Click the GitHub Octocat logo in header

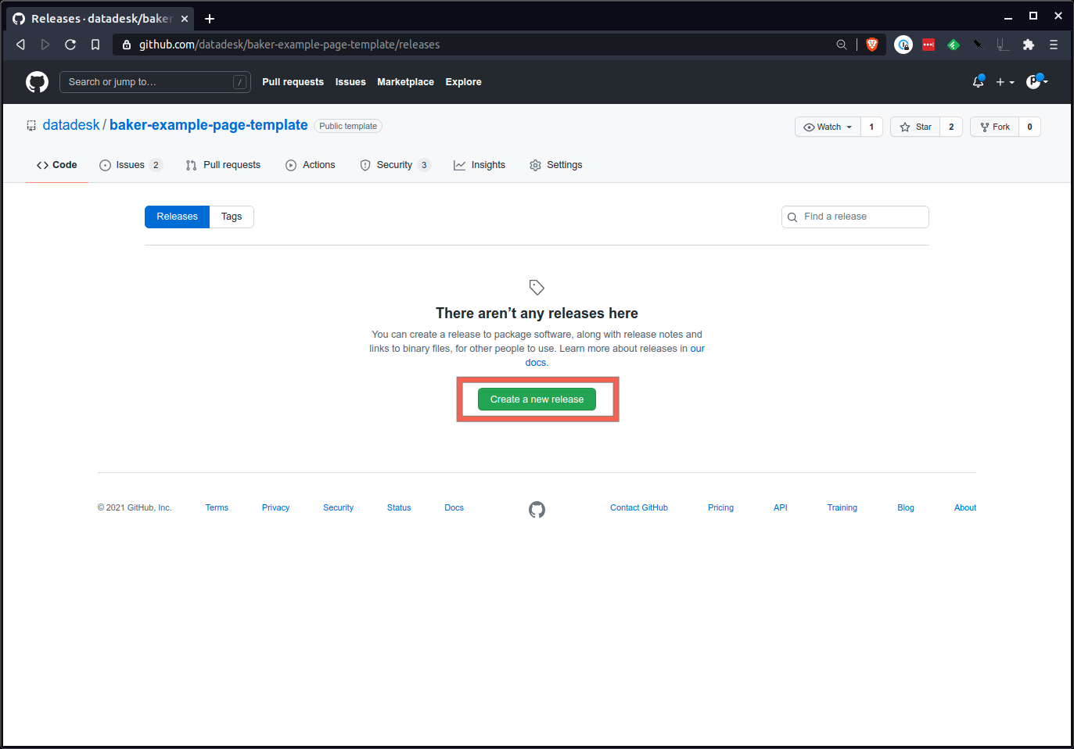pyautogui.click(x=37, y=82)
